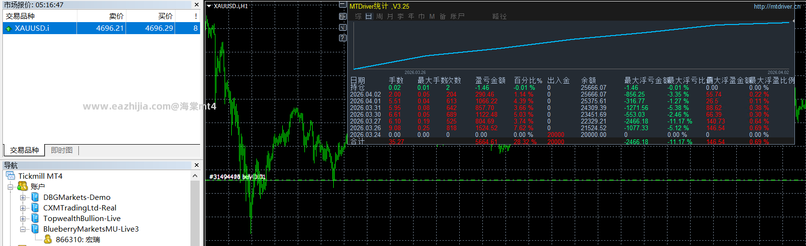Click the navigator scroll-up arrow
806x246 pixels.
195,176
